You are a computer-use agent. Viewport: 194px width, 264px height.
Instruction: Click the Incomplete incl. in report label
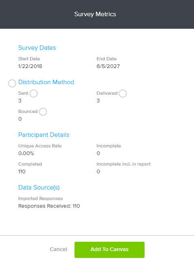pos(124,164)
